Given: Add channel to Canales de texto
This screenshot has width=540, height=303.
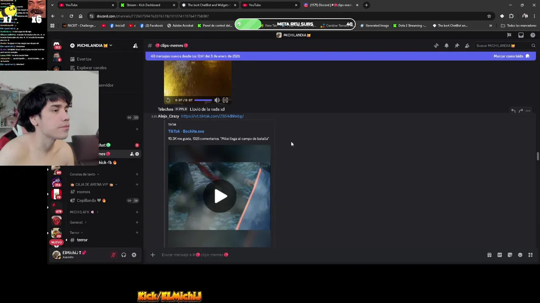Looking at the screenshot, I should point(137,174).
